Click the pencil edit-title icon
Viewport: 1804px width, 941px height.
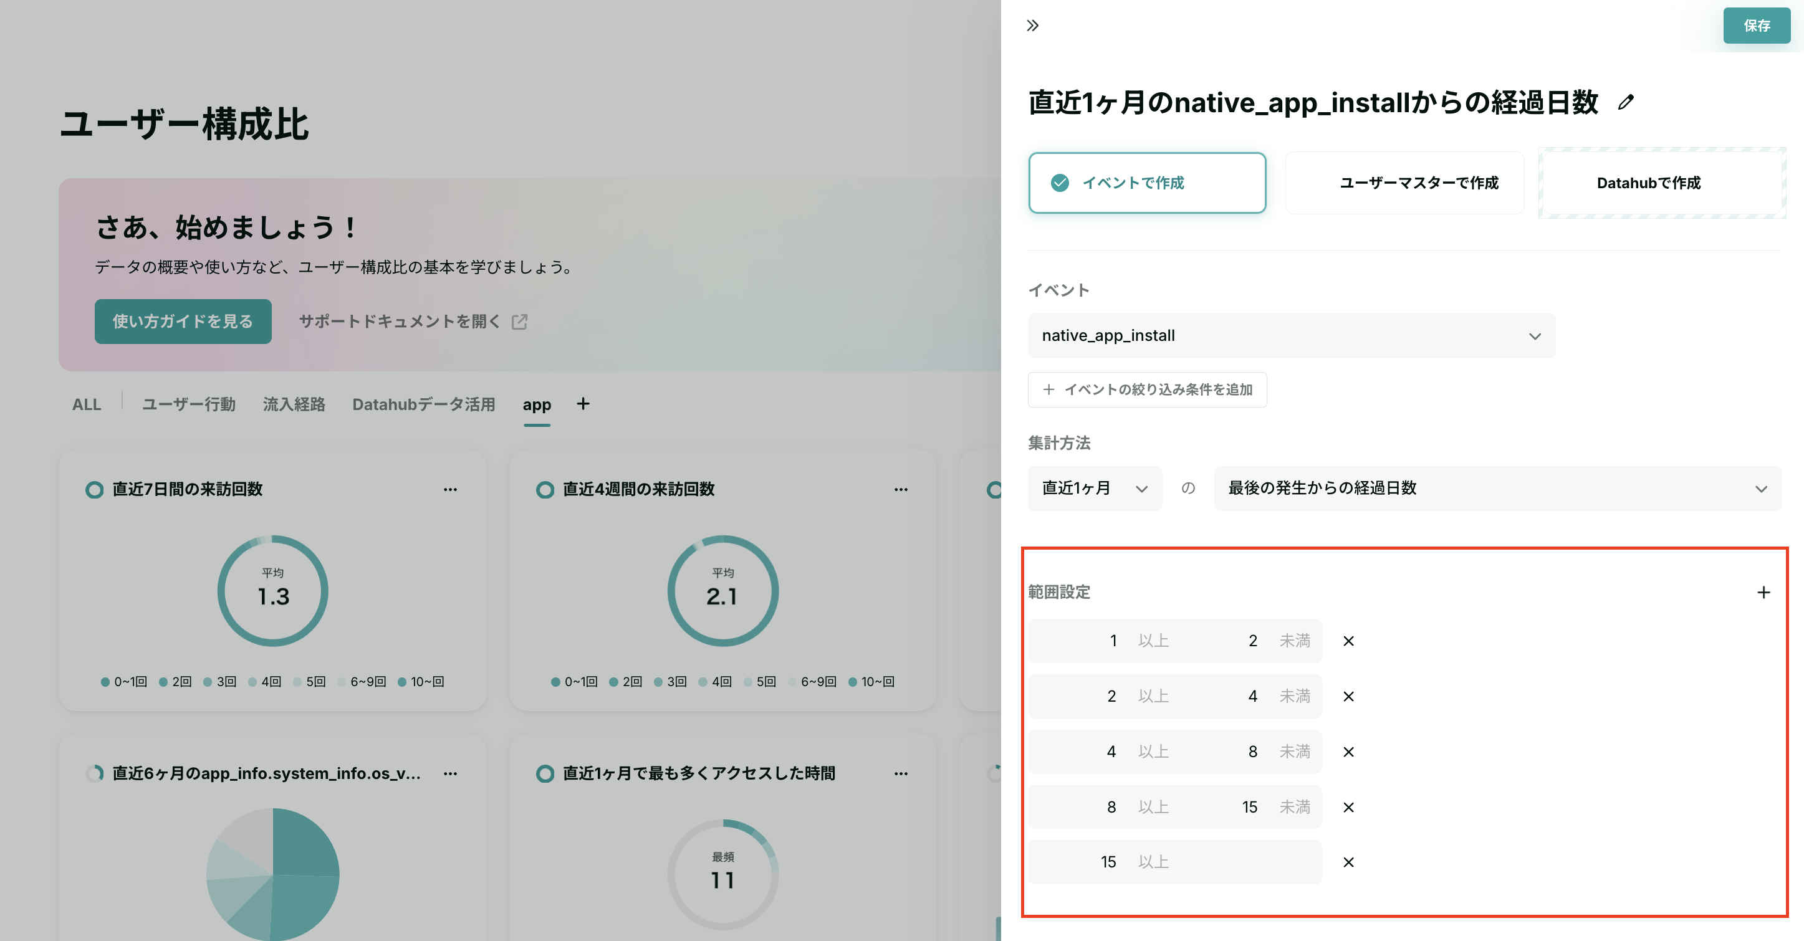1626,102
